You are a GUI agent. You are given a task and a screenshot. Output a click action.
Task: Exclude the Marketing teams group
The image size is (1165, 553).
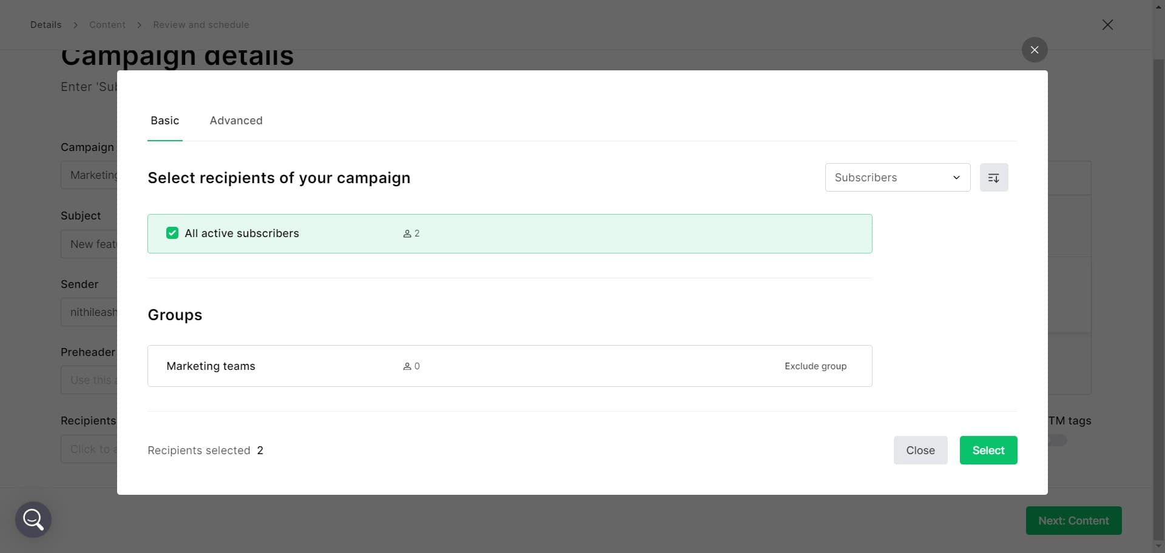(x=815, y=366)
